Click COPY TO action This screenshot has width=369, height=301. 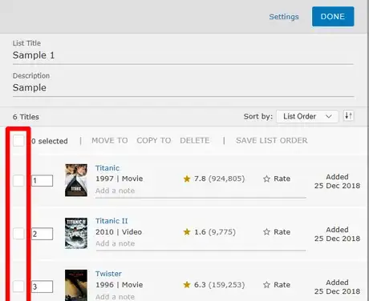pos(154,140)
